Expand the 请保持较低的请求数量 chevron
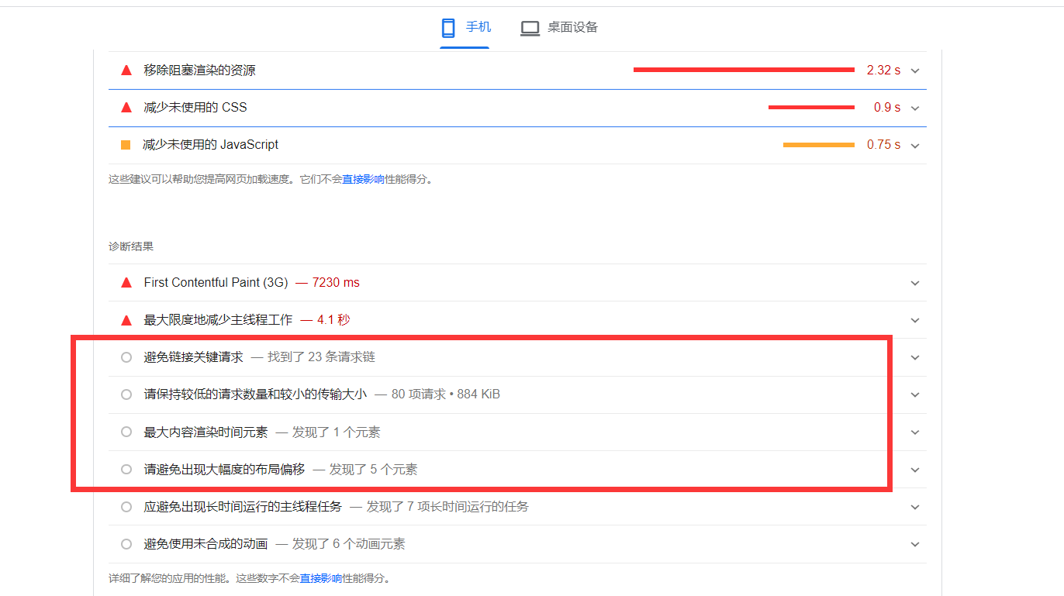The image size is (1064, 596). click(x=915, y=394)
